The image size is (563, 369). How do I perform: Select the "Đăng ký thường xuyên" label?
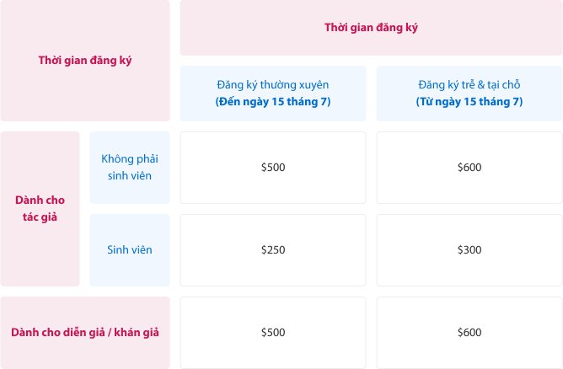point(272,84)
